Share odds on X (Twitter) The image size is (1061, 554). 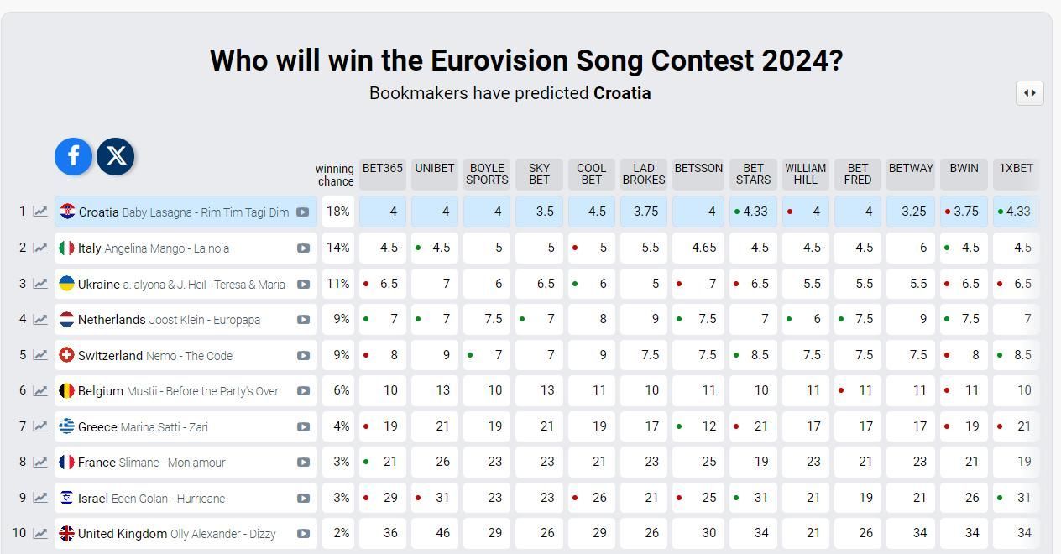(116, 156)
